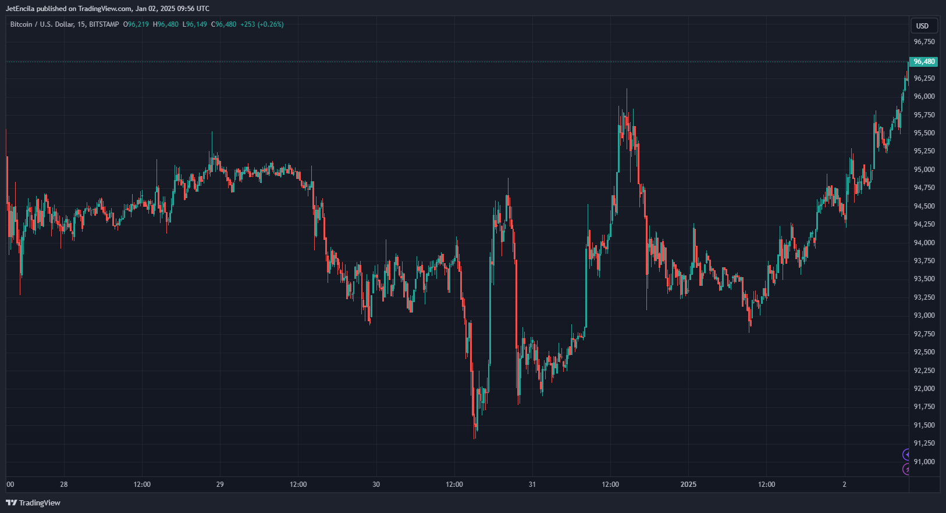Click the H96,480 high value in legend
This screenshot has height=513, width=946.
pos(166,24)
